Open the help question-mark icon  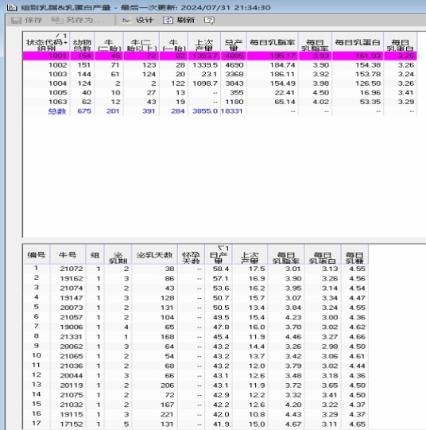[209, 21]
